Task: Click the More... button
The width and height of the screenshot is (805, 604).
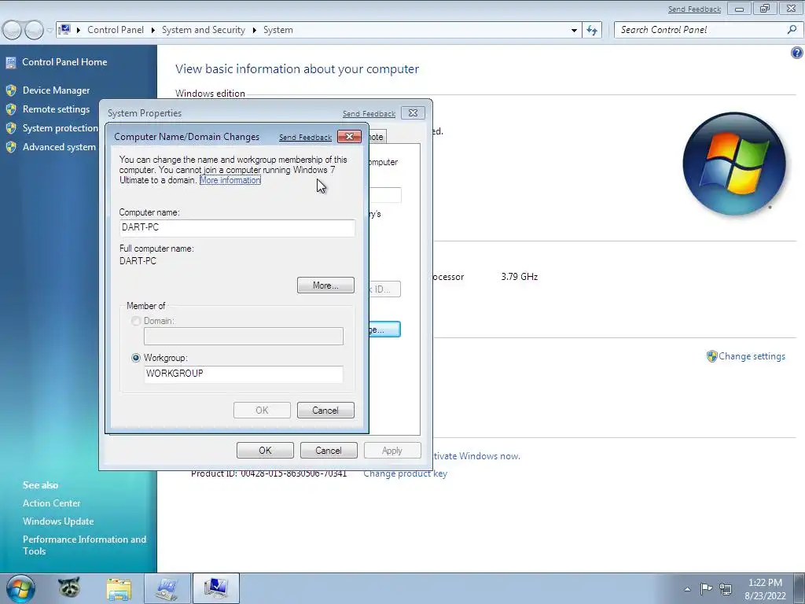Action: click(325, 285)
